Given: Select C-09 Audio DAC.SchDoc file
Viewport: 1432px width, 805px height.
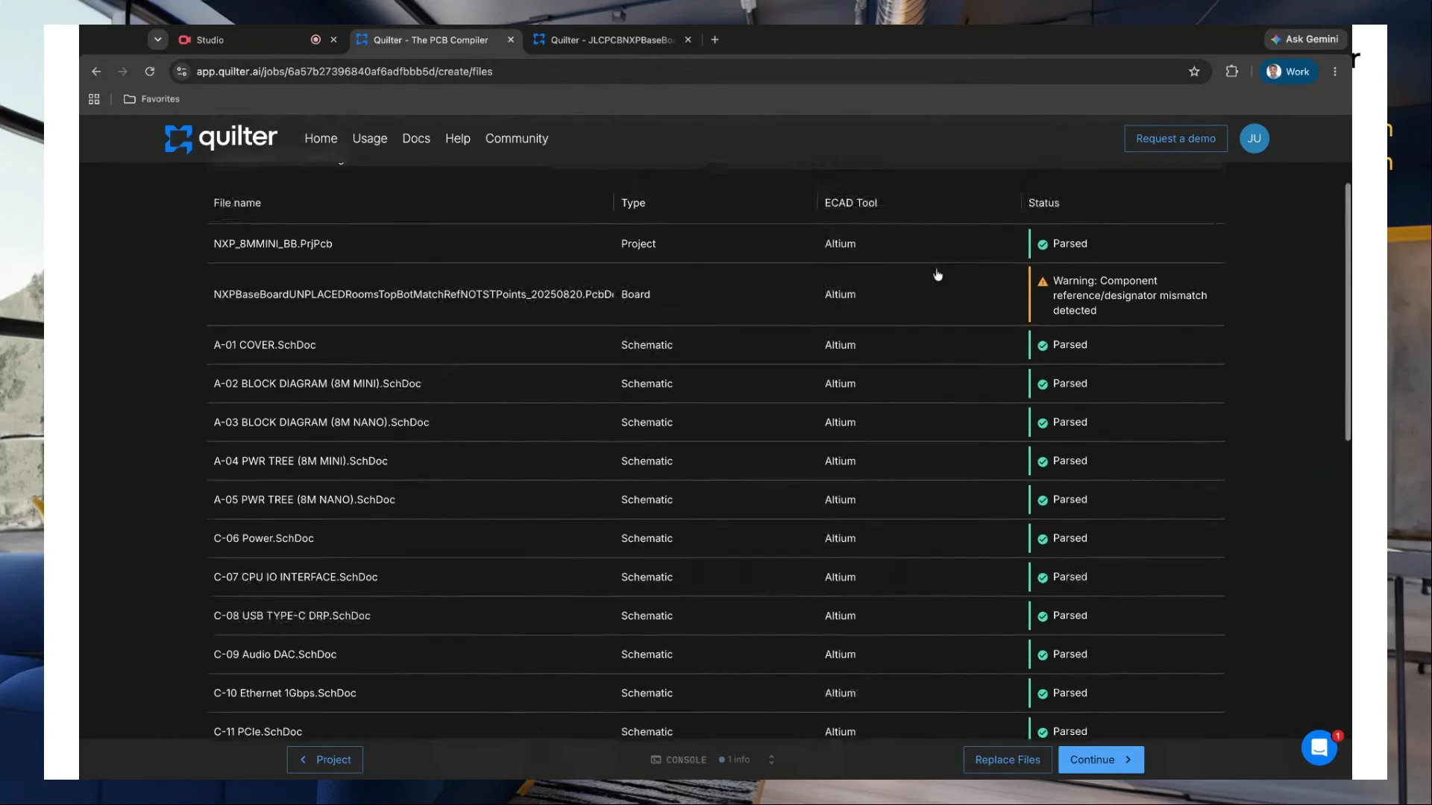Looking at the screenshot, I should (275, 655).
